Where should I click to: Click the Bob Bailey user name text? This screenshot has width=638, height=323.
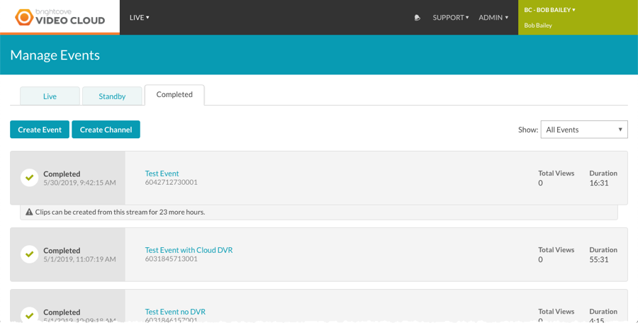click(x=538, y=25)
